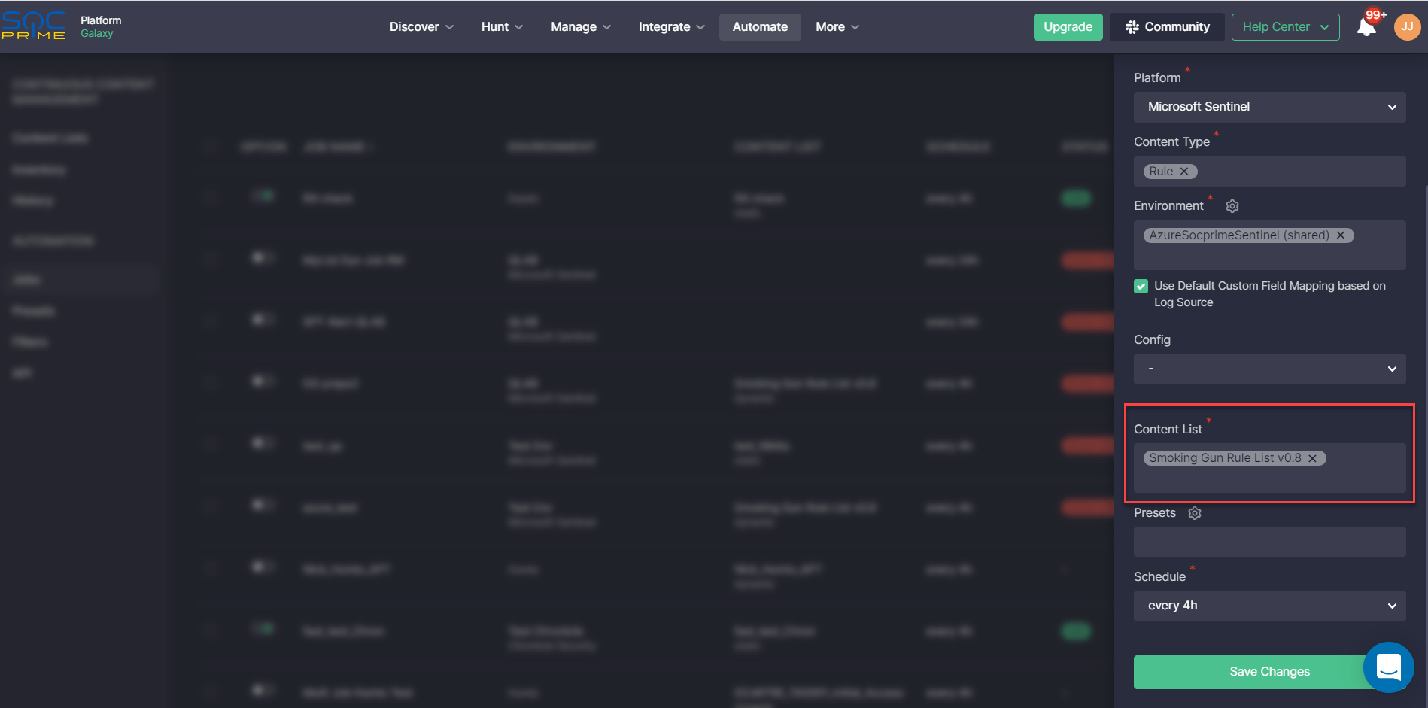Select the Automate tab
The width and height of the screenshot is (1428, 708).
(760, 27)
